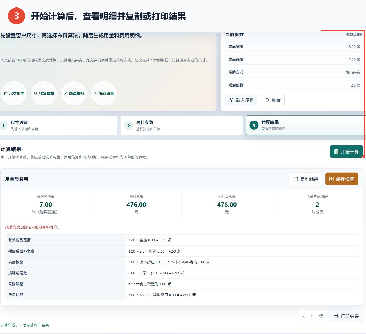Click the 预计总费用 476.00 value

click(227, 205)
